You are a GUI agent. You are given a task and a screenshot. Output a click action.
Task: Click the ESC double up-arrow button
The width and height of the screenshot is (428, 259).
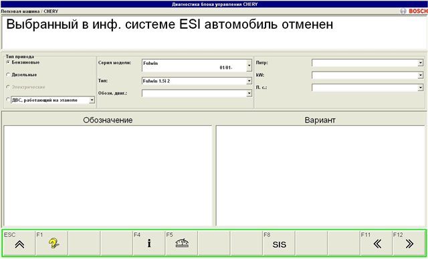point(19,243)
